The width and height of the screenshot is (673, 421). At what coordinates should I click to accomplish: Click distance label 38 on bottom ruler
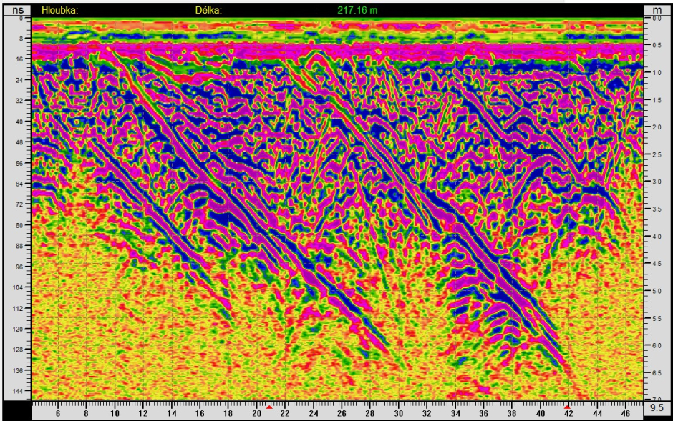pyautogui.click(x=512, y=414)
